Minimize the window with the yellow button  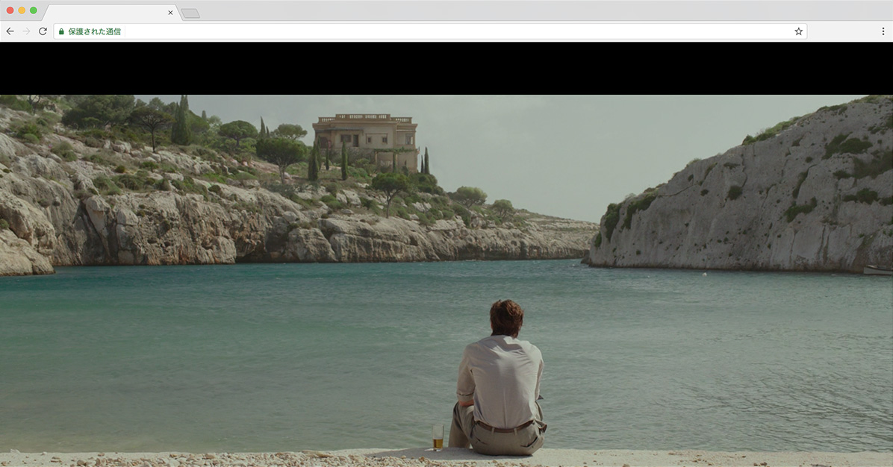click(22, 10)
